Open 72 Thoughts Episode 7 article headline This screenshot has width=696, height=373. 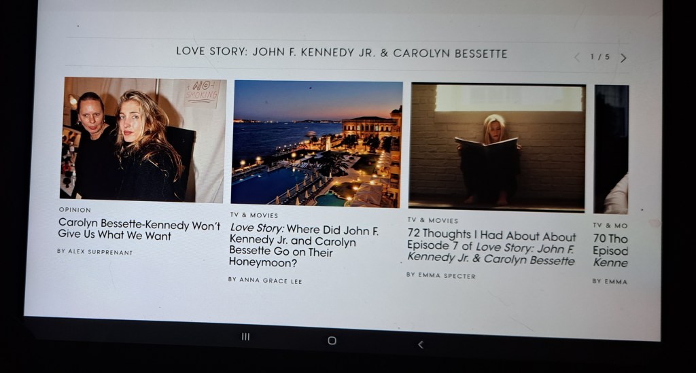pos(491,247)
